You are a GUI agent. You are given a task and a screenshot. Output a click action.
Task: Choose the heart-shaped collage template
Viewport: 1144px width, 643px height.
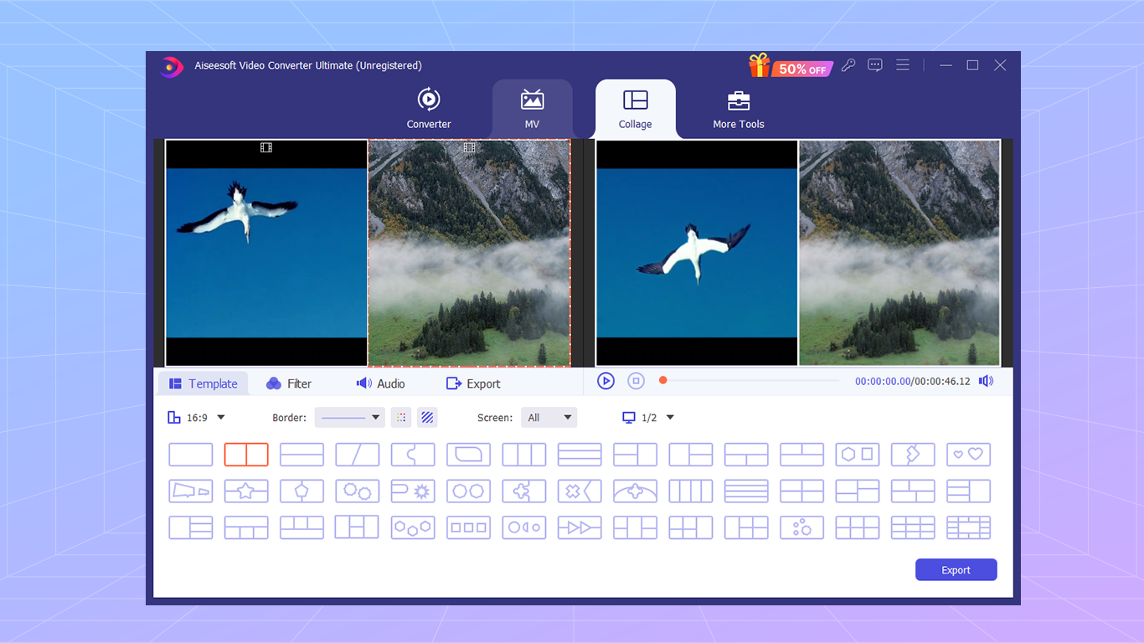(x=968, y=455)
